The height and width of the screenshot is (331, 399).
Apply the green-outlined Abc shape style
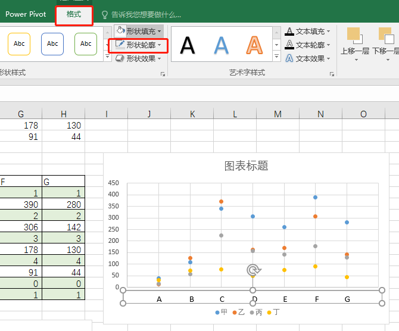pos(86,43)
